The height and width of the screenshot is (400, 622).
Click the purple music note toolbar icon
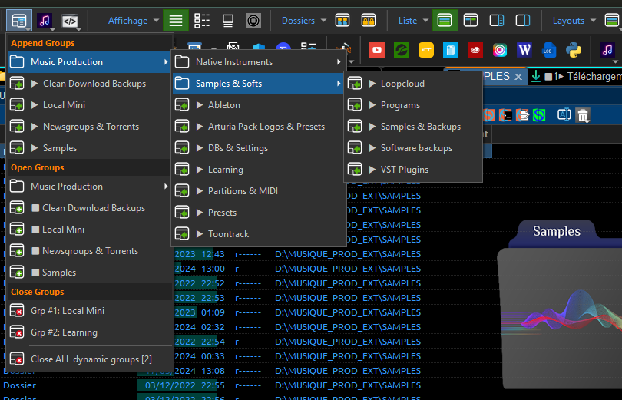pyautogui.click(x=45, y=21)
